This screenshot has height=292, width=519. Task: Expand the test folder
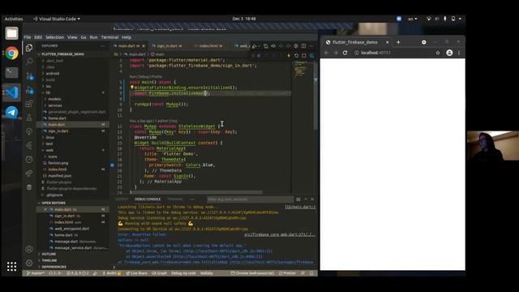(x=49, y=144)
